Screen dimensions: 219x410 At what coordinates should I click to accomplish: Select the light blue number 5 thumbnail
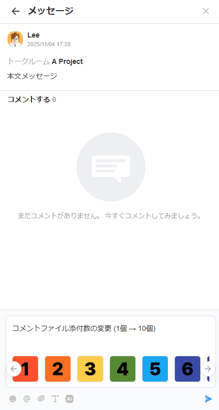[x=155, y=369]
